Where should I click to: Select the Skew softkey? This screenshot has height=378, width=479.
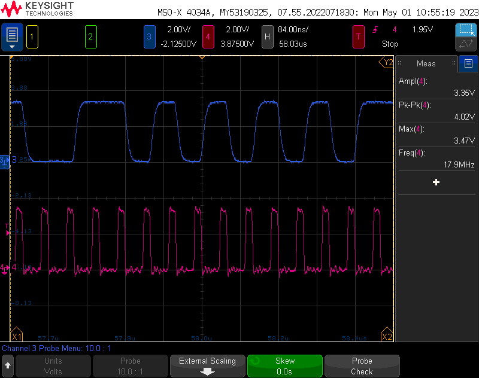point(285,365)
